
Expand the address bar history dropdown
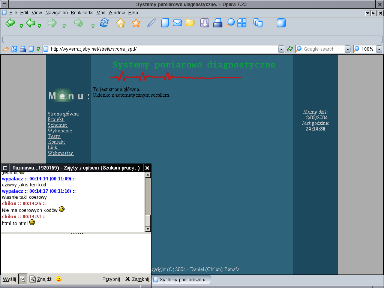pyautogui.click(x=281, y=49)
